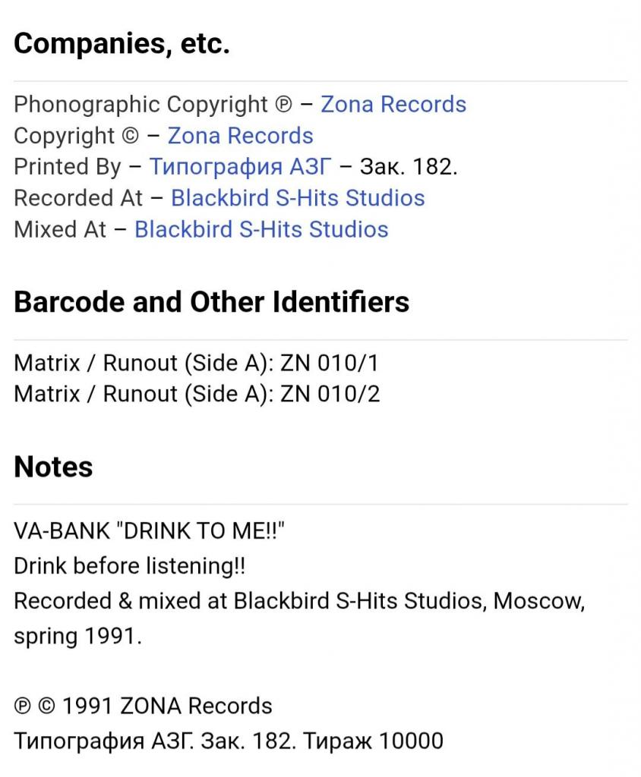Click the Matrix / Runout ZN 010/1 entry
This screenshot has width=641, height=777.
click(x=196, y=363)
